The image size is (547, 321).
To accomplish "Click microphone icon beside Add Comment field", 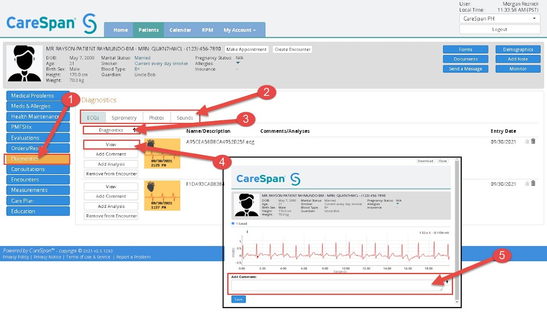I will (447, 283).
